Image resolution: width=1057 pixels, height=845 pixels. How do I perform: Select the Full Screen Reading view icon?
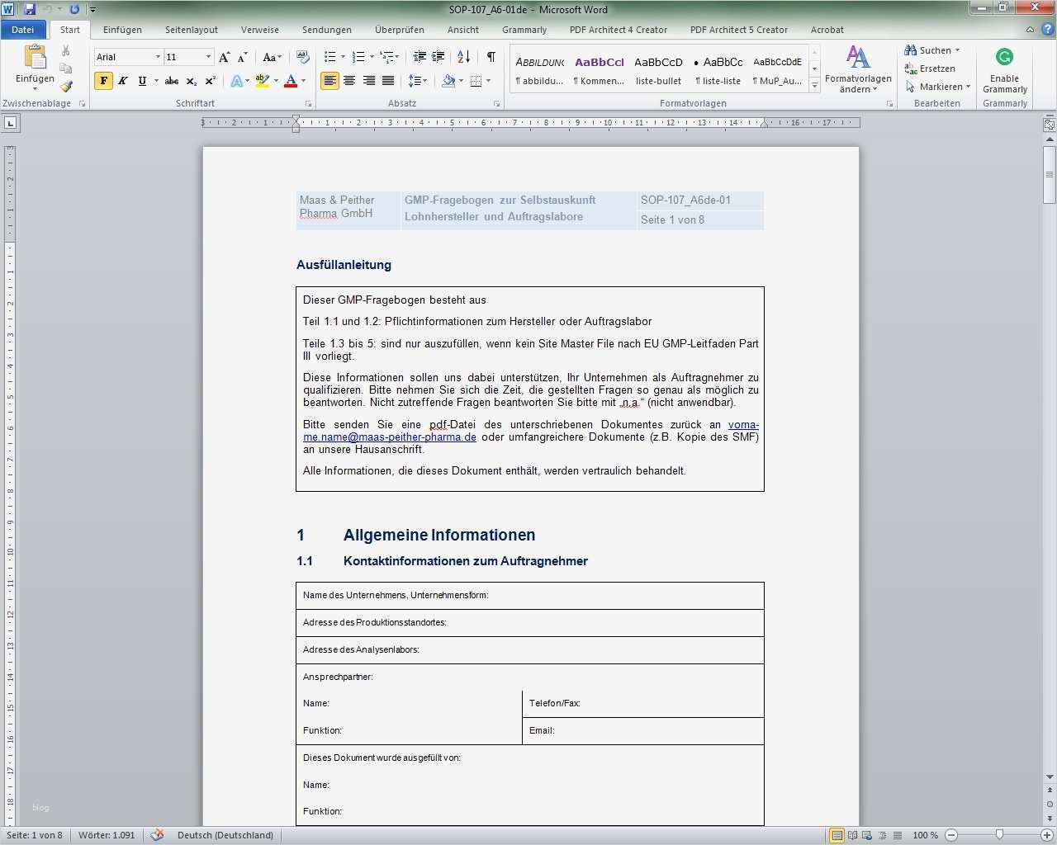point(852,835)
